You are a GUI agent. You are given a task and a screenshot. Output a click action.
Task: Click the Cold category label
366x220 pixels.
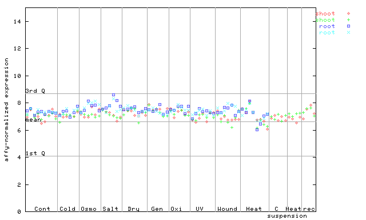pyautogui.click(x=67, y=209)
